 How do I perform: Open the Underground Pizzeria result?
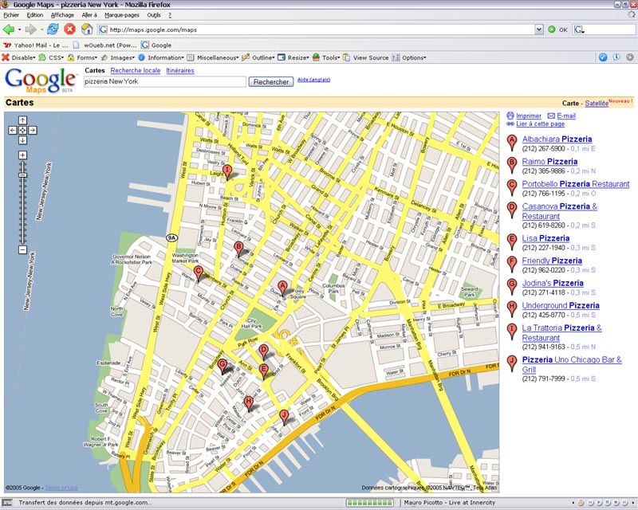click(x=561, y=305)
